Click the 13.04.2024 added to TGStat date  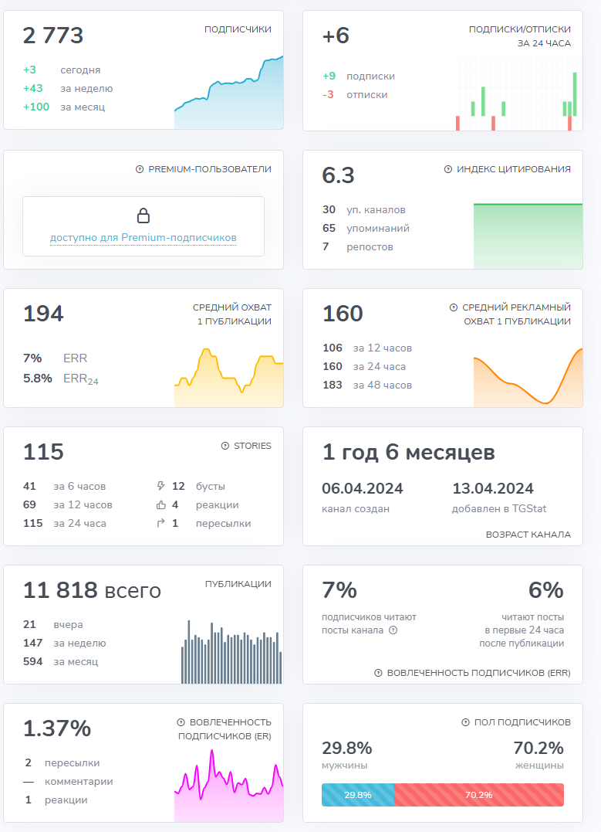493,489
